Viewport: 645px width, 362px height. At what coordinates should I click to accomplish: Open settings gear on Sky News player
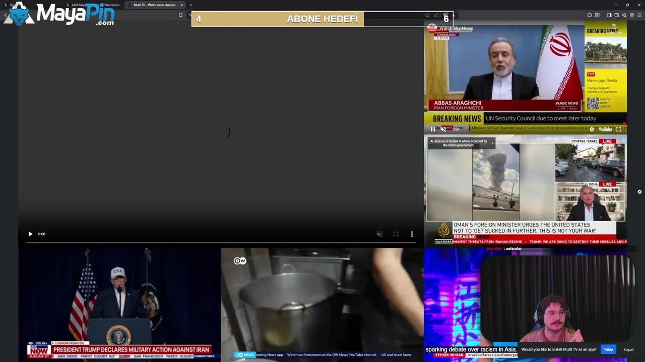592,129
